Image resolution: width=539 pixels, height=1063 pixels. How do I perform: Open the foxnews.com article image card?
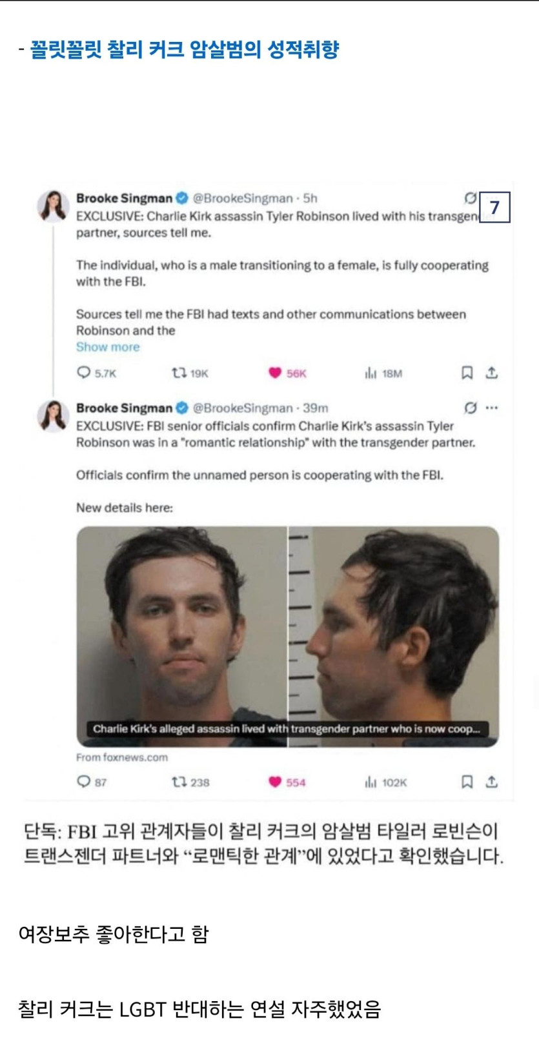click(288, 637)
